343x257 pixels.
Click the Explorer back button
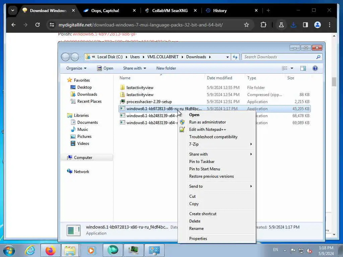pyautogui.click(x=65, y=57)
